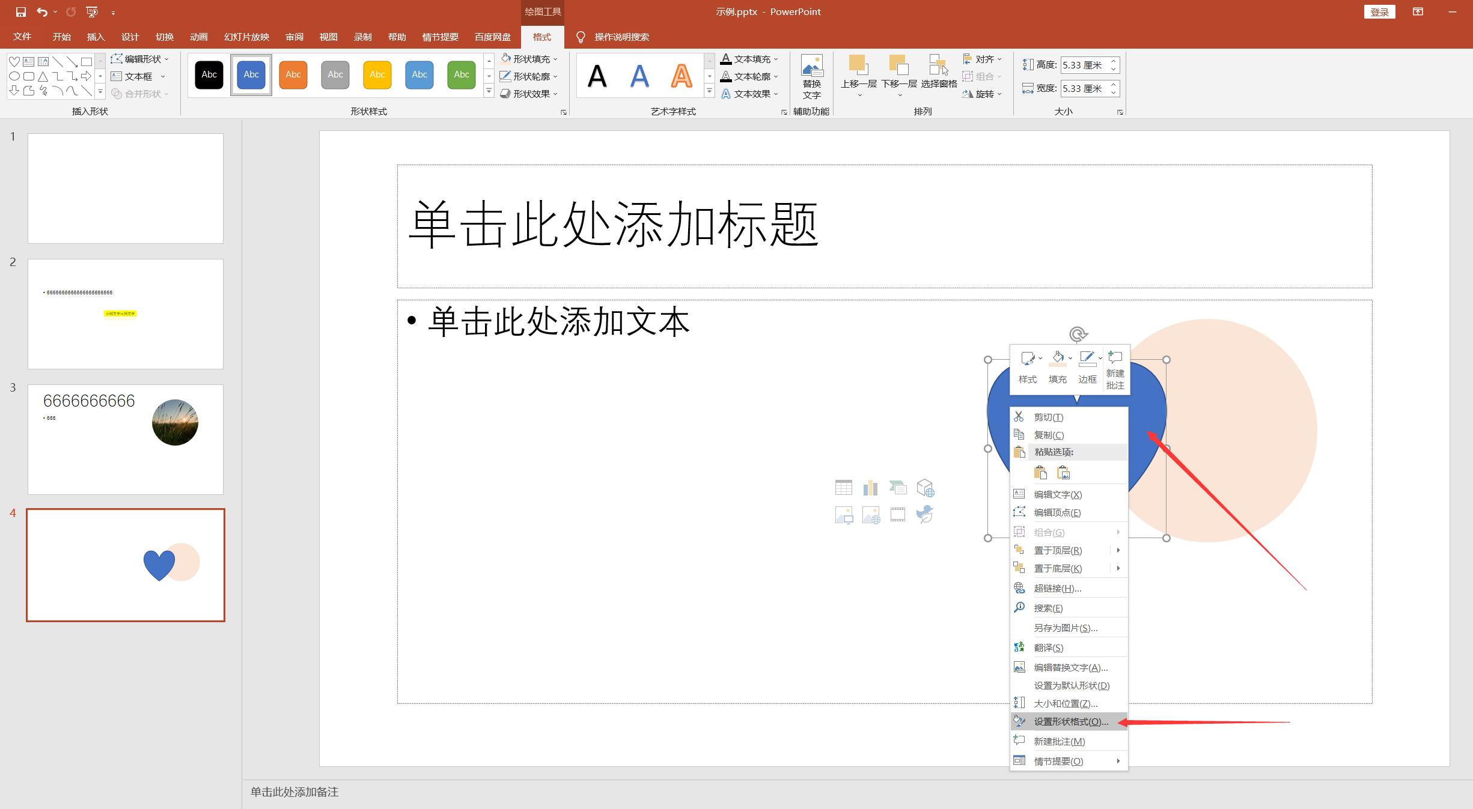Click the insert 3D model placeholder icon

click(926, 488)
